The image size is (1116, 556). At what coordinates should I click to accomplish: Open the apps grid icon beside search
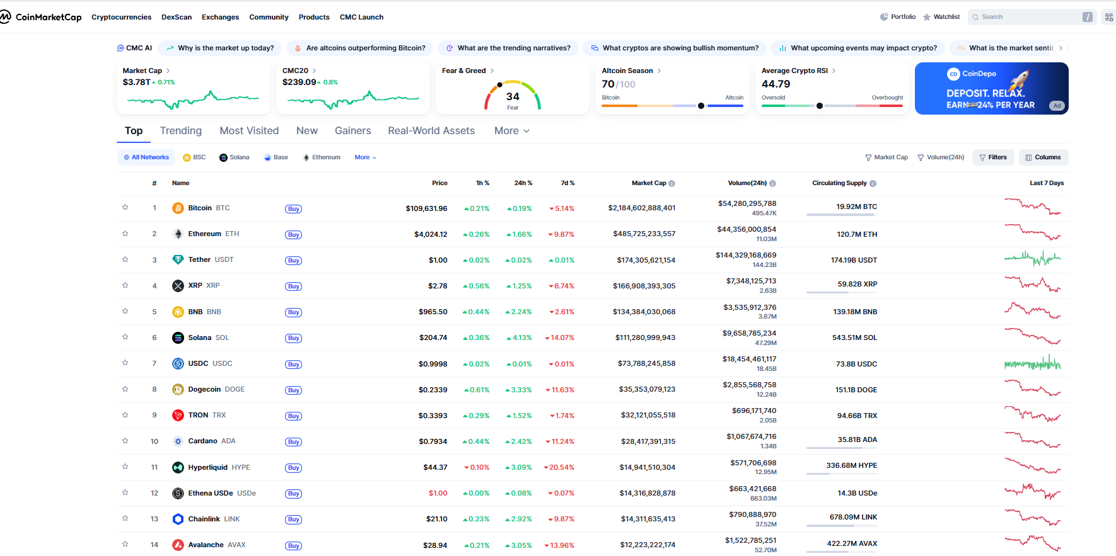coord(1108,17)
